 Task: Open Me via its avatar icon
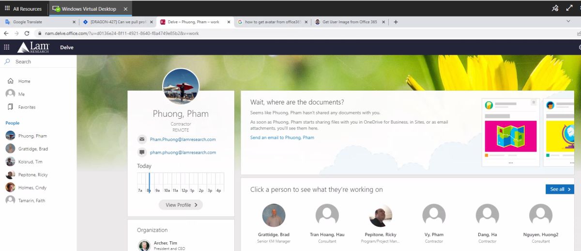pyautogui.click(x=10, y=94)
